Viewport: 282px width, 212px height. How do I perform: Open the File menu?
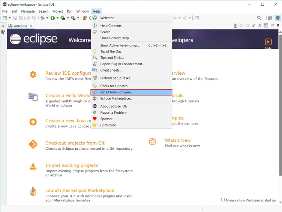(x=4, y=11)
